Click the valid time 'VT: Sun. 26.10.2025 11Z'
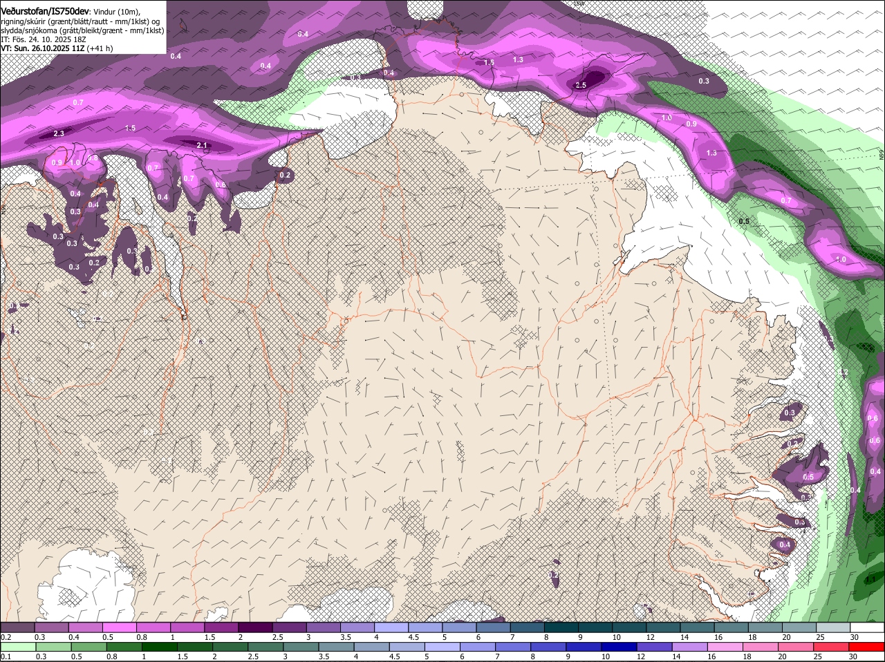This screenshot has height=662, width=885. [43, 48]
